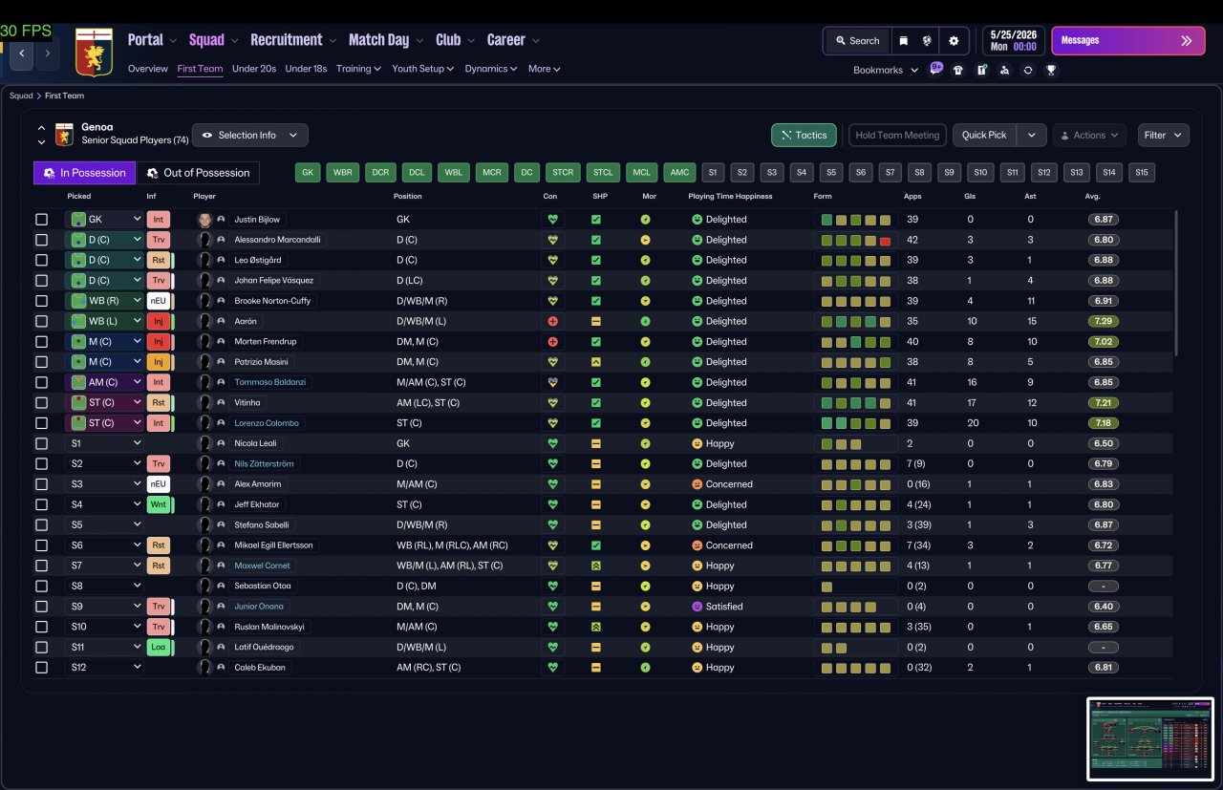This screenshot has width=1223, height=790.
Task: Click the nEU badge for Alex Amorim
Action: coord(160,484)
